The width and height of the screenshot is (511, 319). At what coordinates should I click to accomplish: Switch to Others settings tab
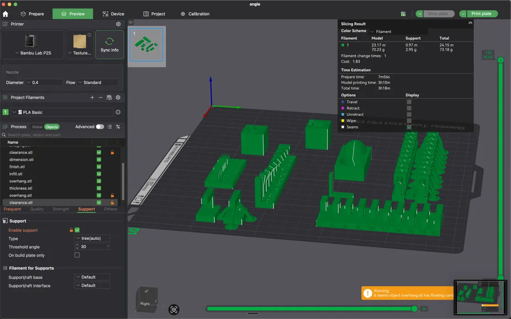(x=110, y=209)
